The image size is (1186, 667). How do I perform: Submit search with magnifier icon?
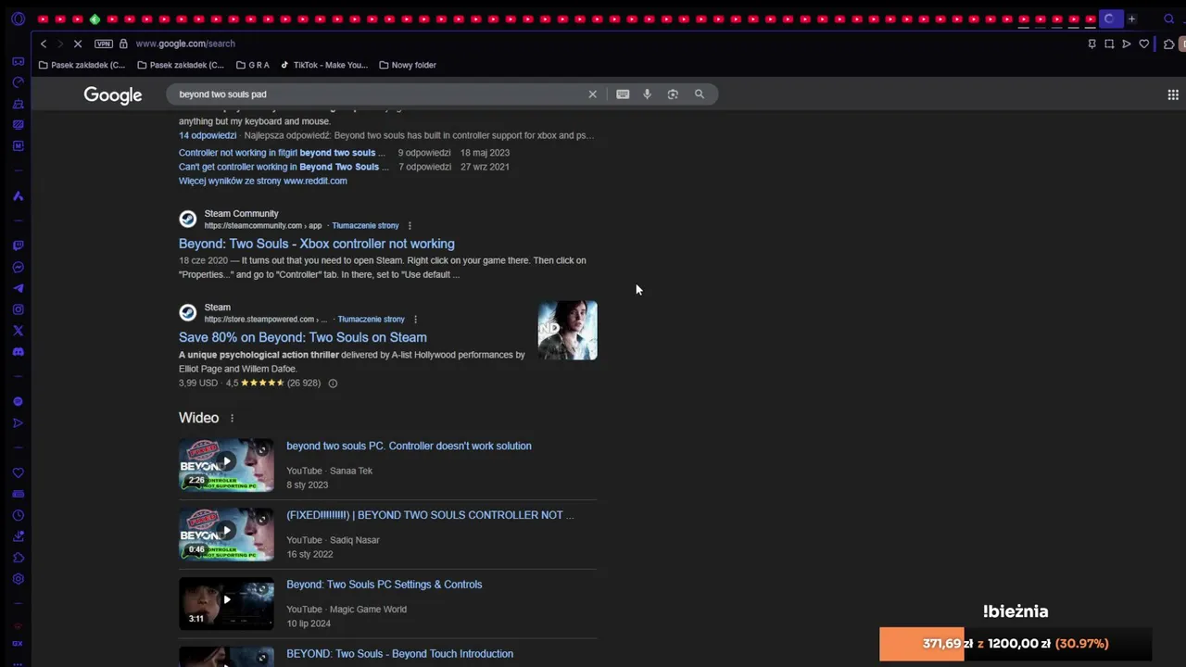point(700,94)
